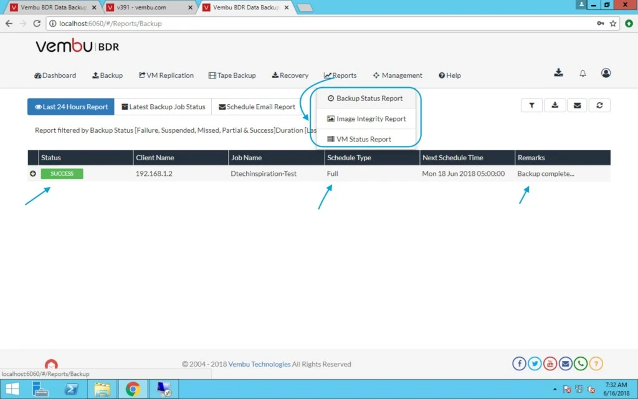Click the filter funnel icon button
The image size is (638, 399).
point(531,105)
